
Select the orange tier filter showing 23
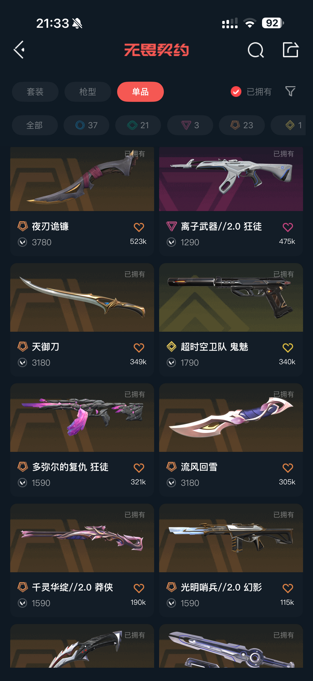pos(242,125)
